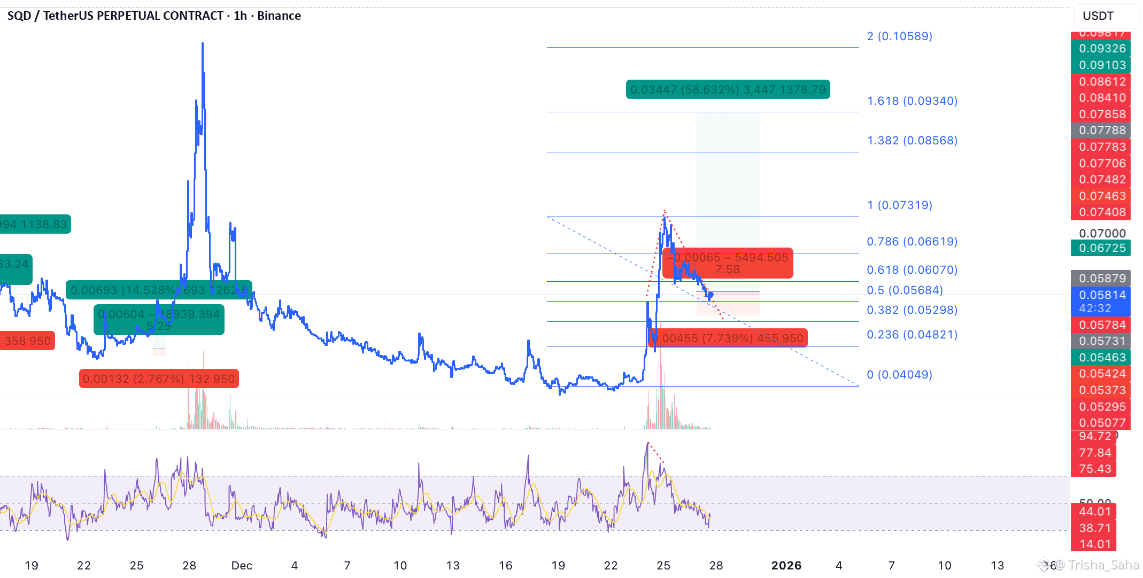Open the USDT currency selector

[x=1105, y=16]
